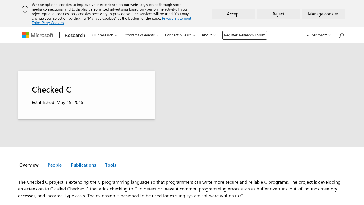This screenshot has height=205, width=364.
Task: Open the All Microsoft dropdown
Action: pos(318,35)
